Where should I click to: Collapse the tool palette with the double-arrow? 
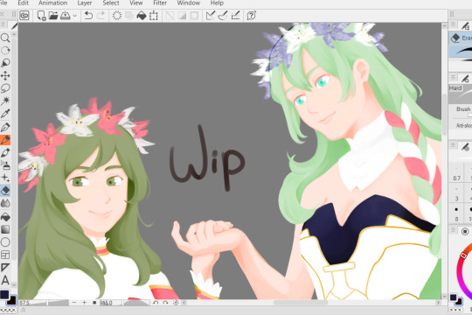pos(2,14)
